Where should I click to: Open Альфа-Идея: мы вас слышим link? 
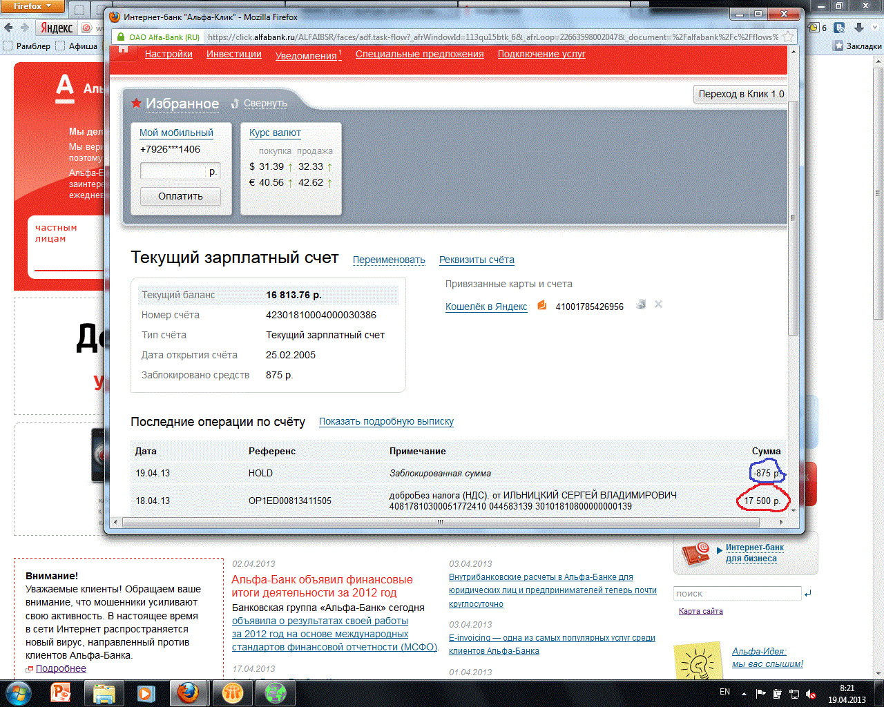[x=767, y=657]
